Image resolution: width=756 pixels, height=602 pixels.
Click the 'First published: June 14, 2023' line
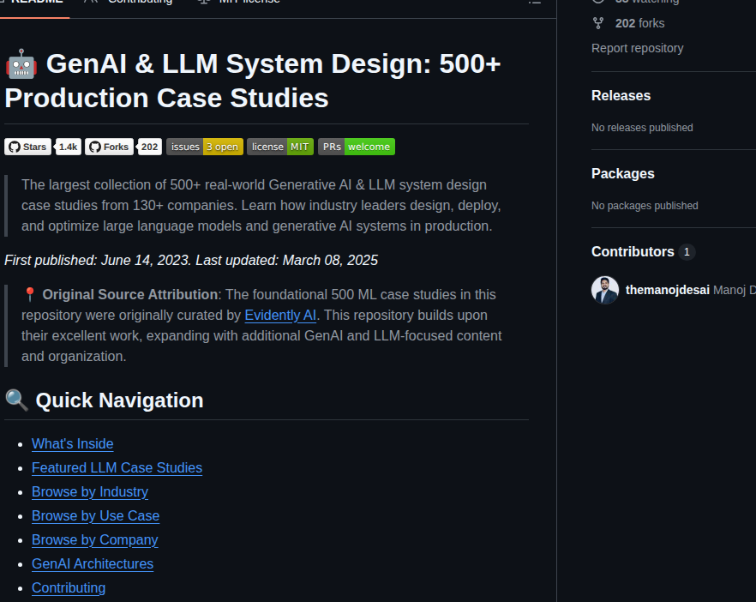coord(191,261)
